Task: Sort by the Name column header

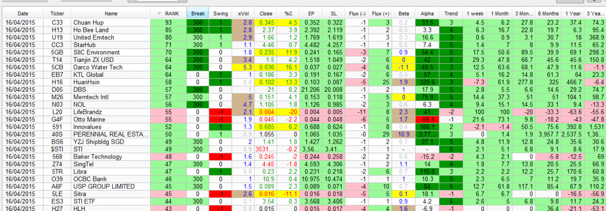Action: click(110, 14)
